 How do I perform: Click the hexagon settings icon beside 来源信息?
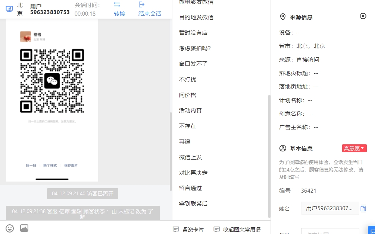pos(363,16)
